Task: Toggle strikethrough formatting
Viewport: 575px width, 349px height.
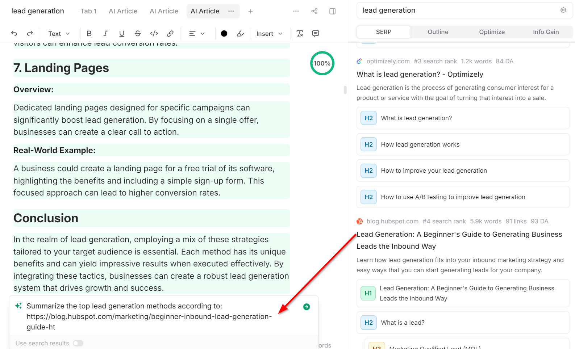Action: [x=138, y=33]
